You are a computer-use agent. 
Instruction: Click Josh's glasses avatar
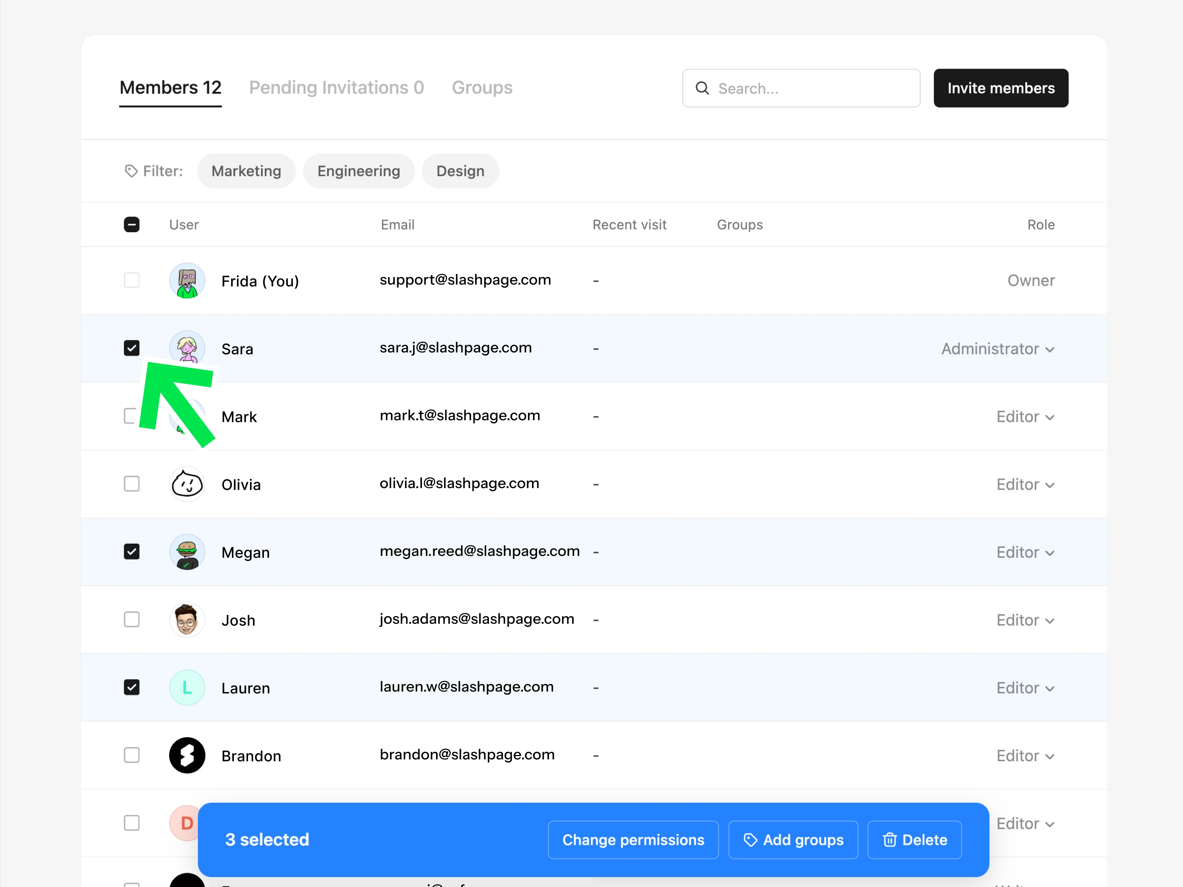[x=187, y=620]
